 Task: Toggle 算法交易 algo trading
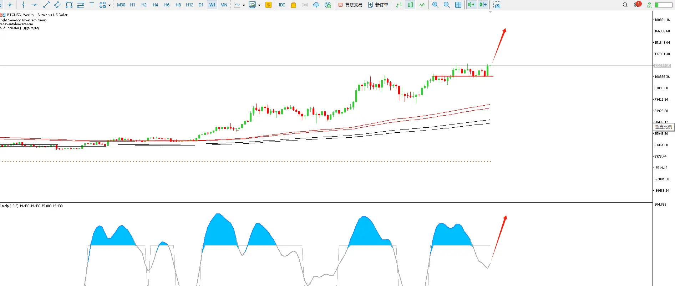tap(350, 5)
